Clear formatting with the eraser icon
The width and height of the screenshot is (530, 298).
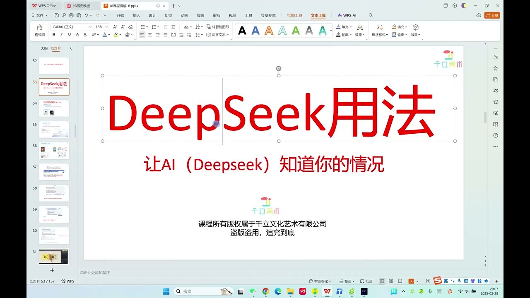[x=131, y=27]
